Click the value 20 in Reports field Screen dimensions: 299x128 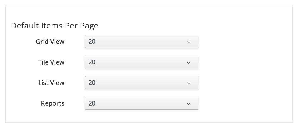coord(92,103)
